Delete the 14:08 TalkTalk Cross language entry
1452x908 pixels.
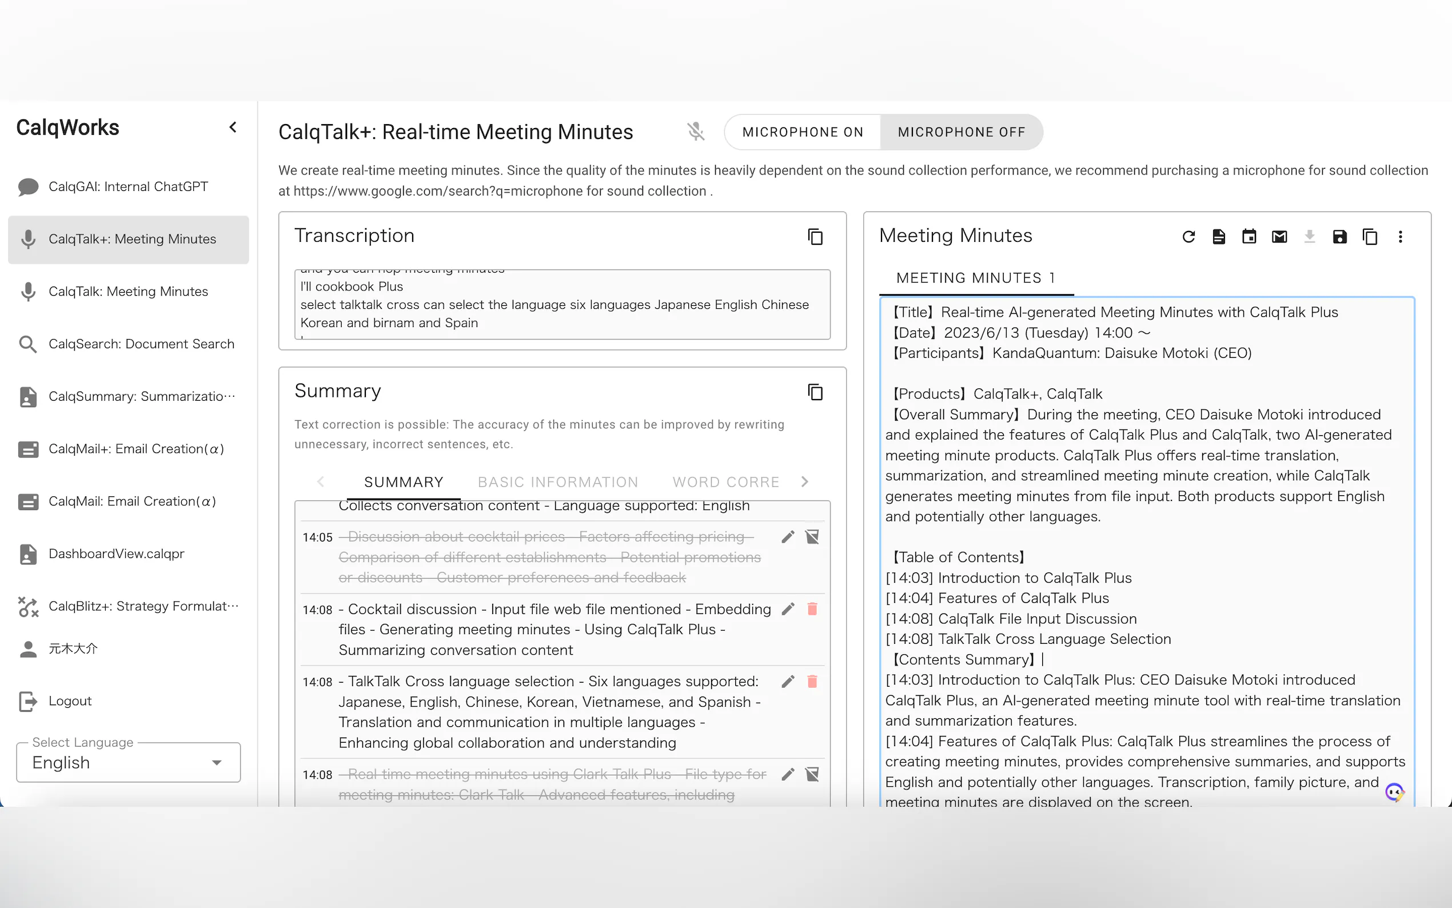coord(812,681)
